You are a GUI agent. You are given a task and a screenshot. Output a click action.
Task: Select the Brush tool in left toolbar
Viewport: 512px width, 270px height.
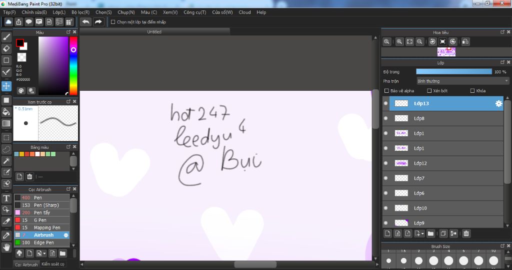click(6, 37)
